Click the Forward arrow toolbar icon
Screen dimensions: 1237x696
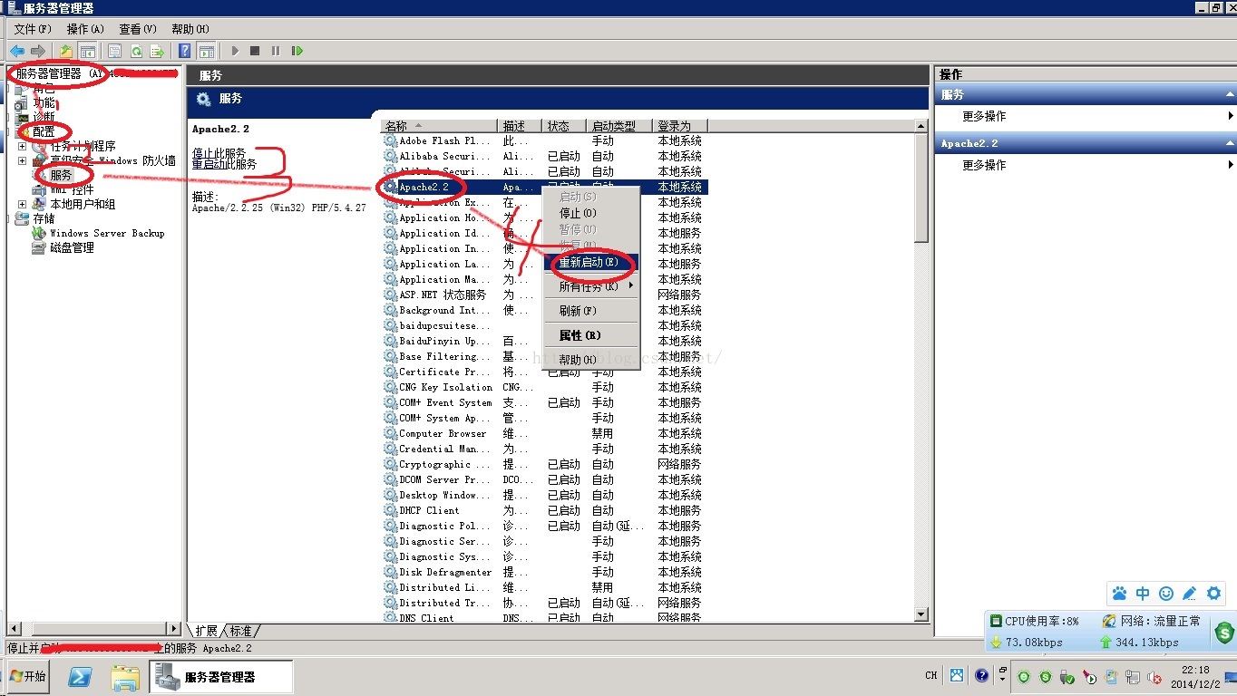[x=37, y=52]
